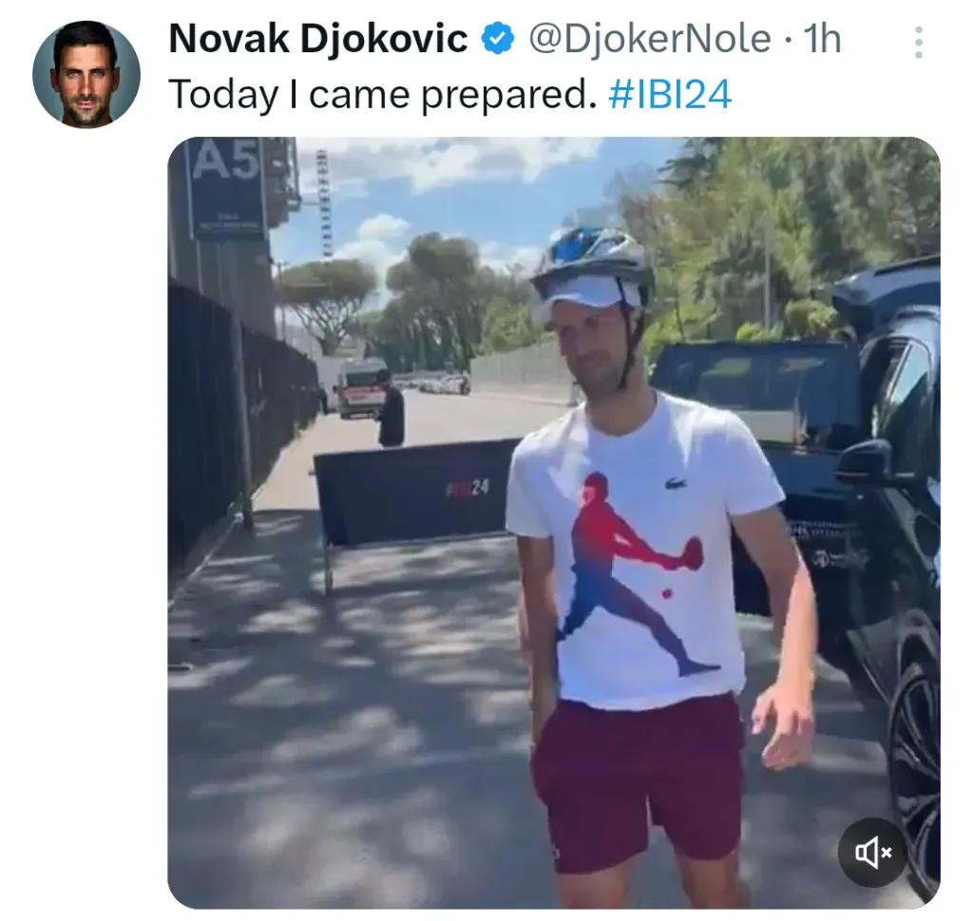Click the Lacoste crocodile logo on shirt
This screenshot has height=921, width=973.
pos(677,482)
